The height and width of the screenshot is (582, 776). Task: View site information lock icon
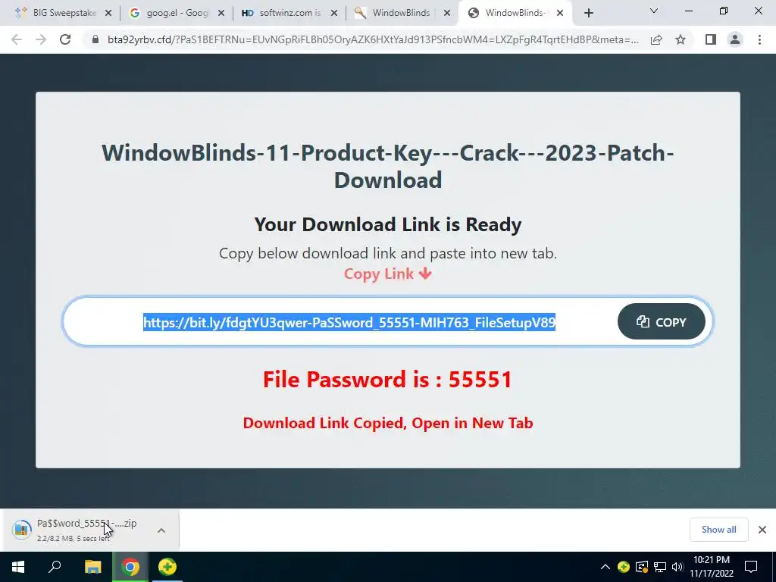point(95,39)
